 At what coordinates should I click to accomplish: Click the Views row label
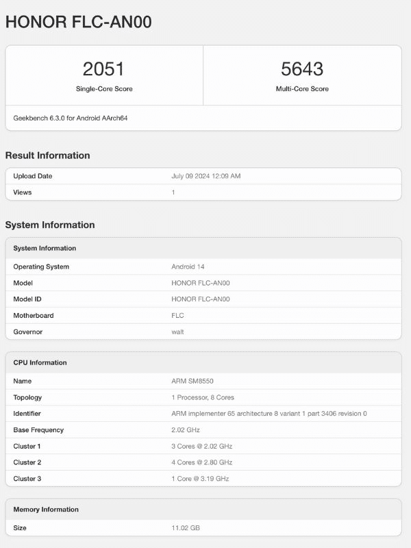point(23,192)
